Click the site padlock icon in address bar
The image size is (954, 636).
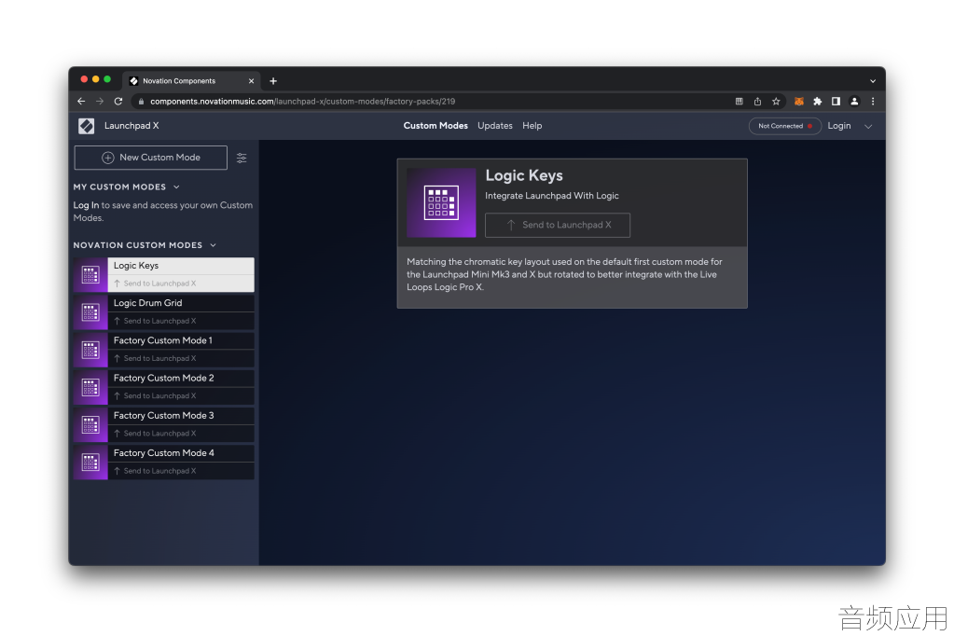click(141, 102)
